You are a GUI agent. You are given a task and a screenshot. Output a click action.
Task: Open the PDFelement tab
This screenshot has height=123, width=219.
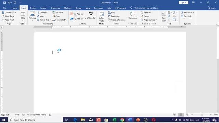click(x=120, y=8)
